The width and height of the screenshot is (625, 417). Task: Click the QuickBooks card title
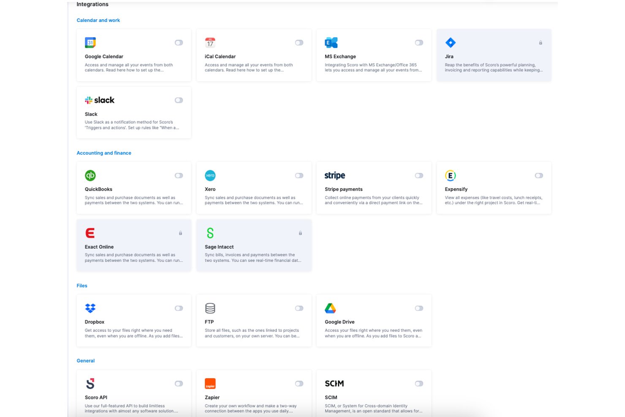tap(98, 189)
